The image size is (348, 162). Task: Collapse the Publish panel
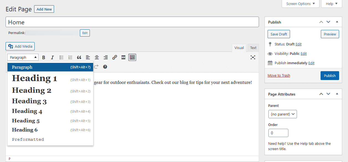tap(337, 22)
